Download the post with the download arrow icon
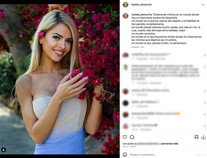Screen dimensions: 207x158 [x=204, y=137]
